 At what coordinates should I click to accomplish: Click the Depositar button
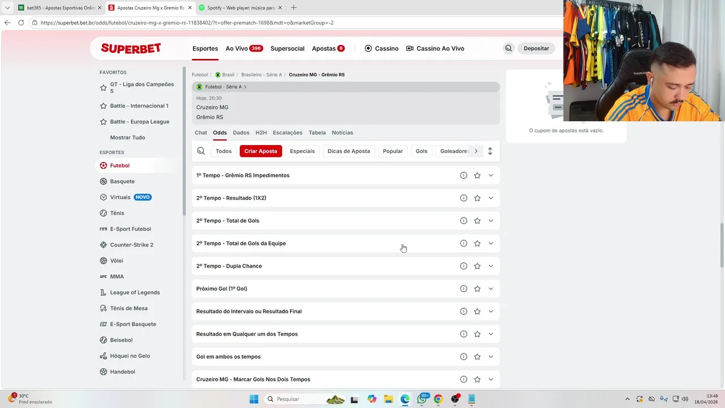(536, 48)
